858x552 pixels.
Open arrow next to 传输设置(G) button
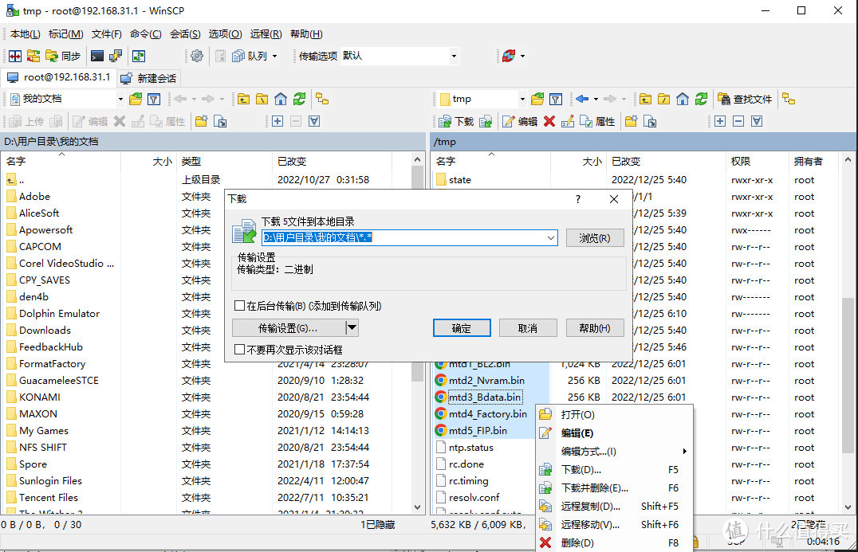click(352, 328)
